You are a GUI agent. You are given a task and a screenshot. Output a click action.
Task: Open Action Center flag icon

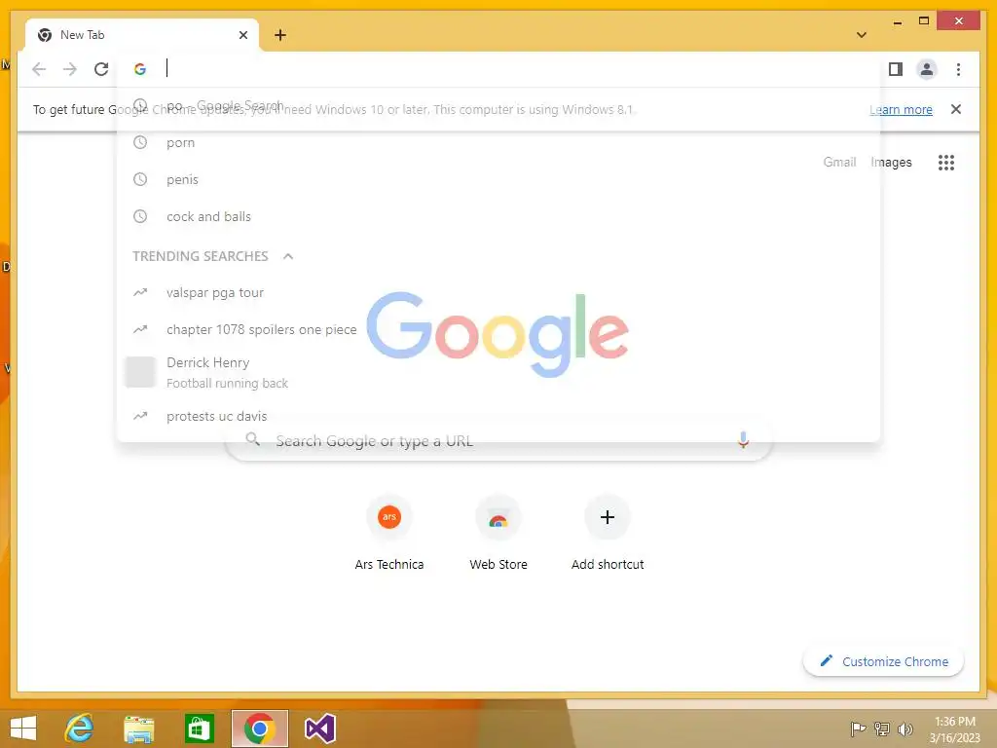(858, 729)
